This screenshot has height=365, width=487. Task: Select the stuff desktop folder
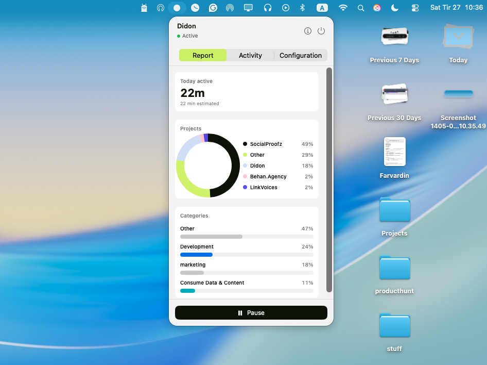pyautogui.click(x=394, y=333)
